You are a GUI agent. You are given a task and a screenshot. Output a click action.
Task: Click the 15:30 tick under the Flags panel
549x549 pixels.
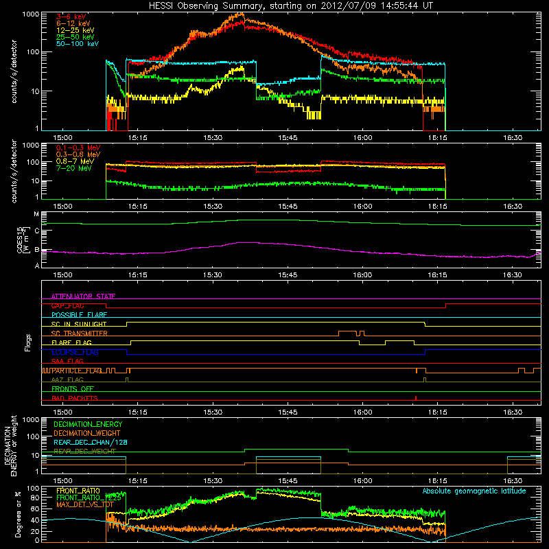[213, 412]
